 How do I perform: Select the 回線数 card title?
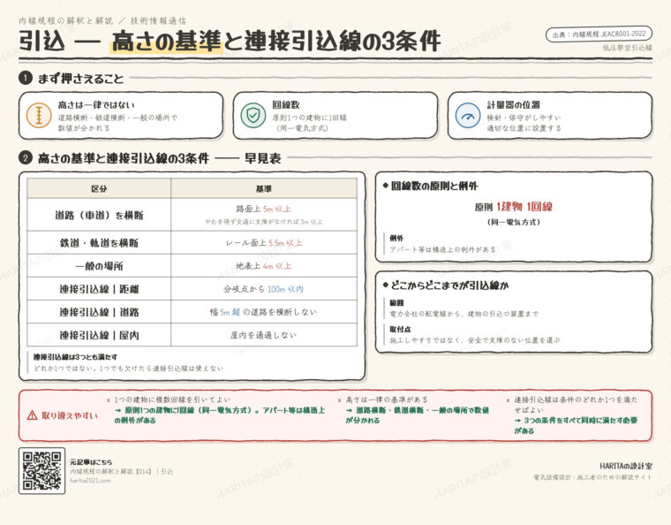click(x=286, y=105)
